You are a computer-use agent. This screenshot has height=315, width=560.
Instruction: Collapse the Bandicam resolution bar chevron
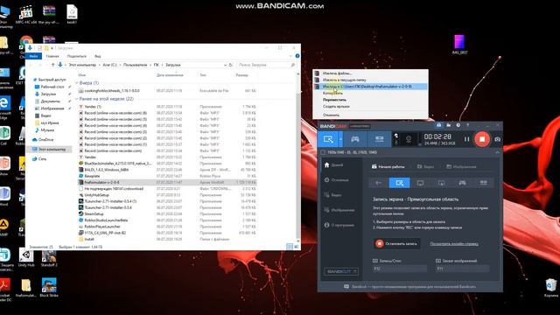tap(497, 152)
